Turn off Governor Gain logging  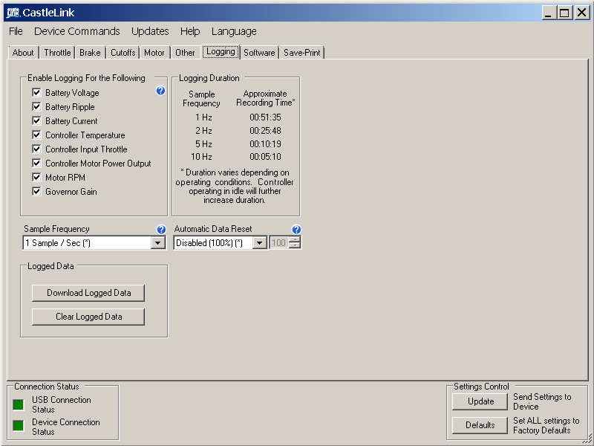pos(36,192)
